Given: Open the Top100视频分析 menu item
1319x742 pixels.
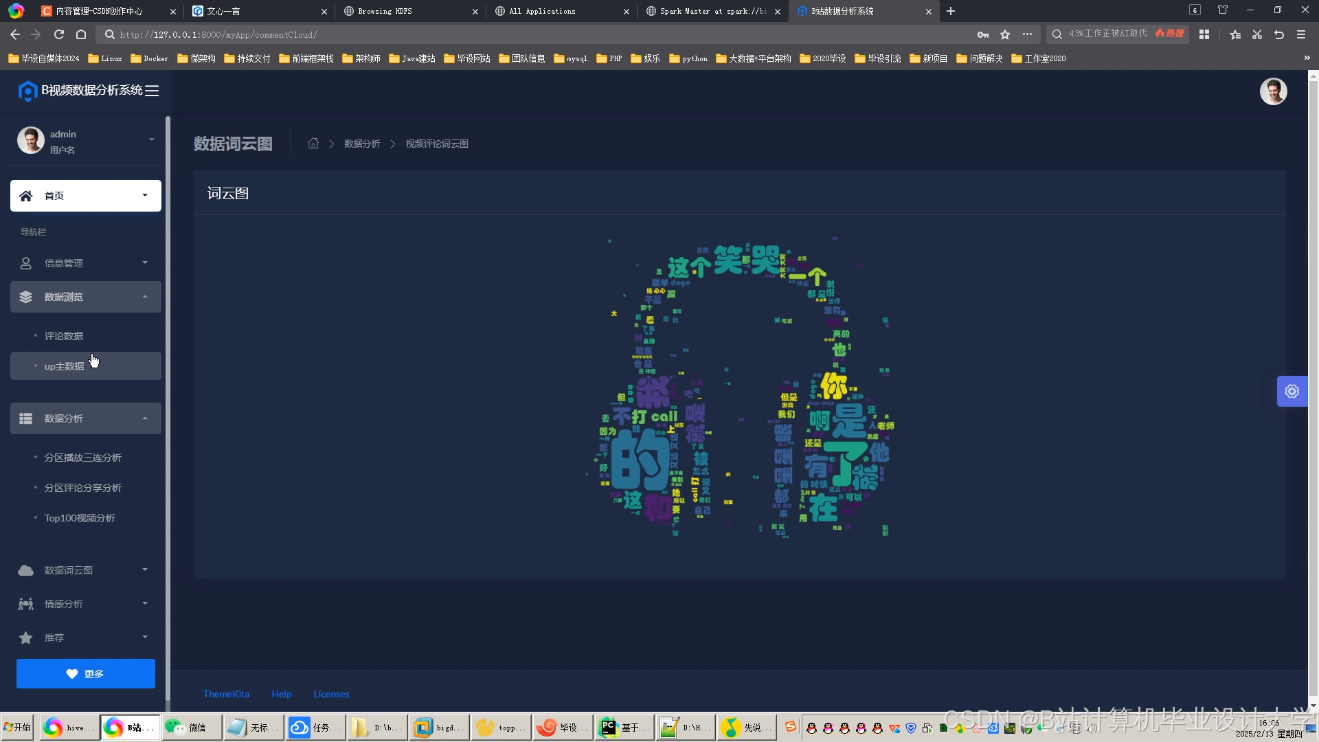Looking at the screenshot, I should pyautogui.click(x=80, y=518).
